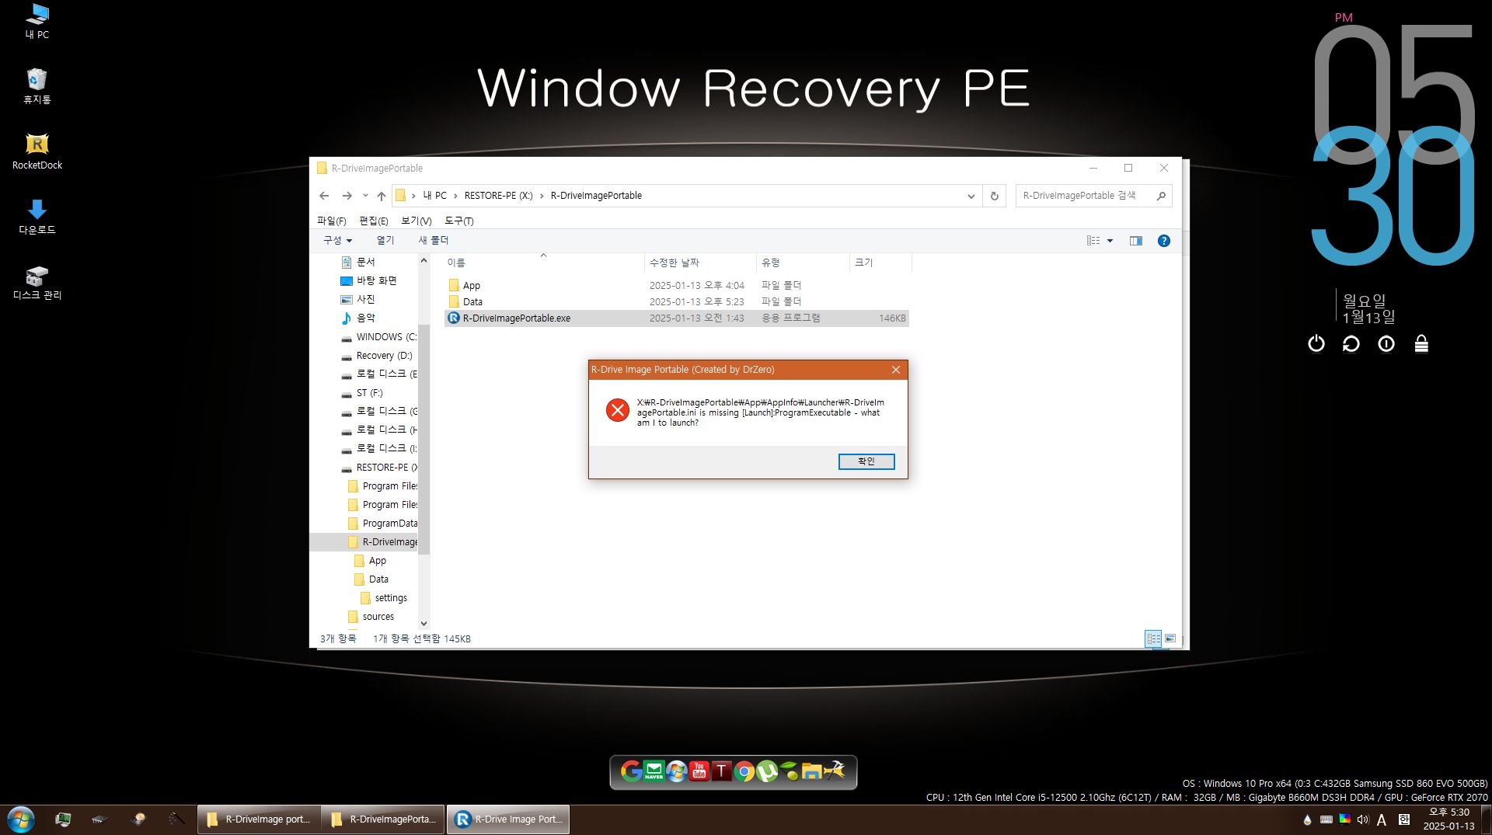Select settings folder in navigation tree

[x=384, y=598]
